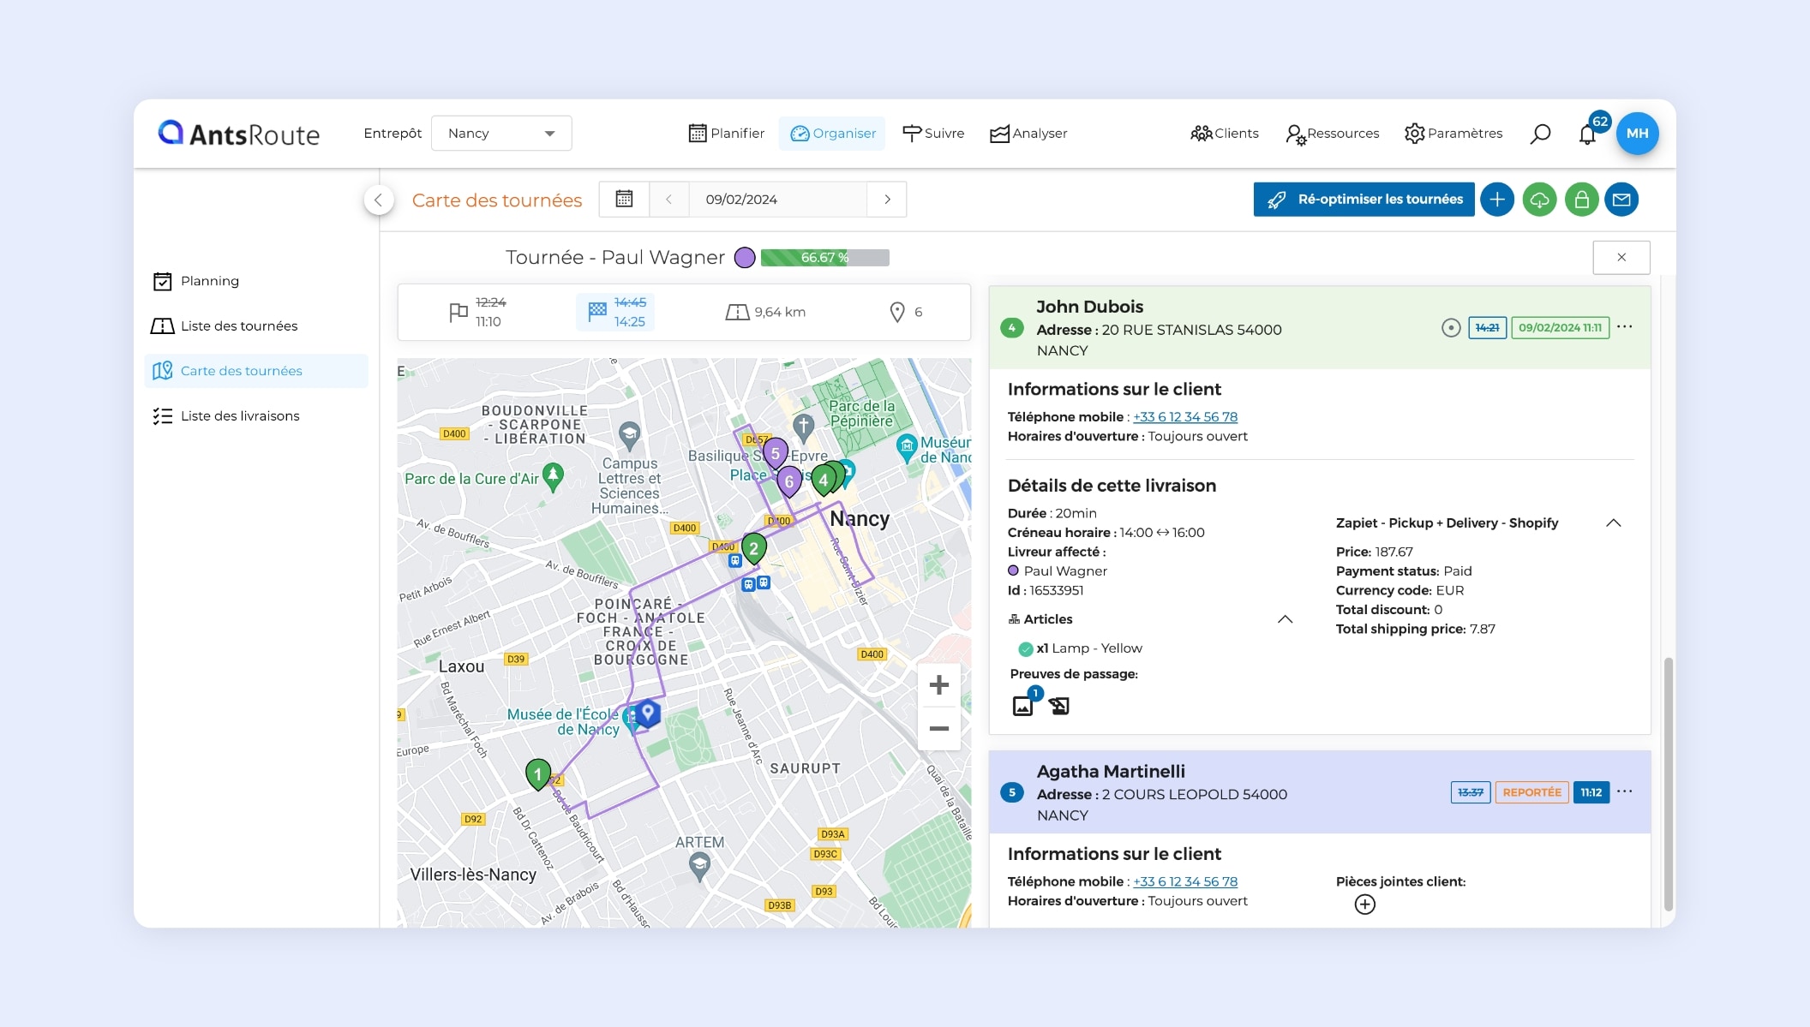The image size is (1810, 1027).
Task: Open the photo proof of passage icon
Action: tap(1022, 706)
